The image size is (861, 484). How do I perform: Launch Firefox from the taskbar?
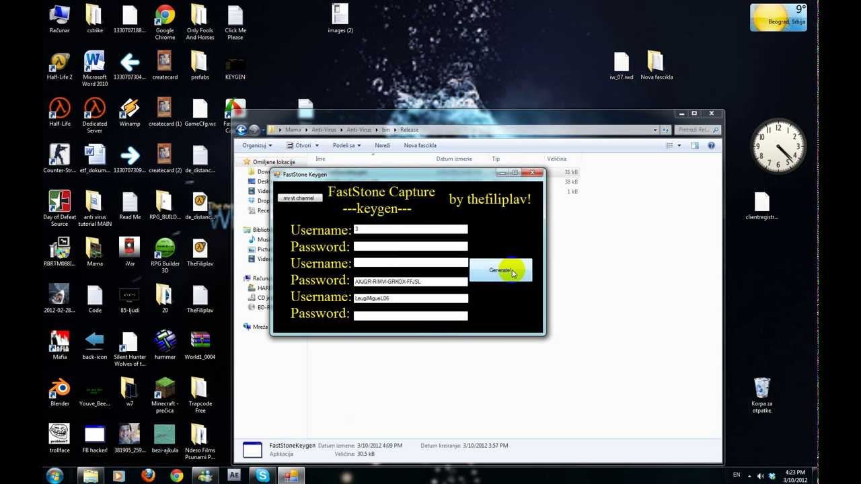click(x=148, y=476)
